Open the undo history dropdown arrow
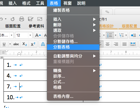Viewport: 140px width, 108px height. click(x=6, y=19)
